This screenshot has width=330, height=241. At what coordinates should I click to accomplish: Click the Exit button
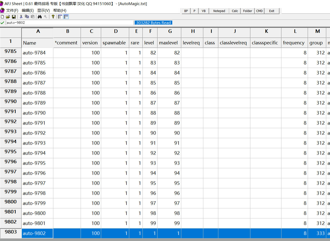(x=272, y=11)
